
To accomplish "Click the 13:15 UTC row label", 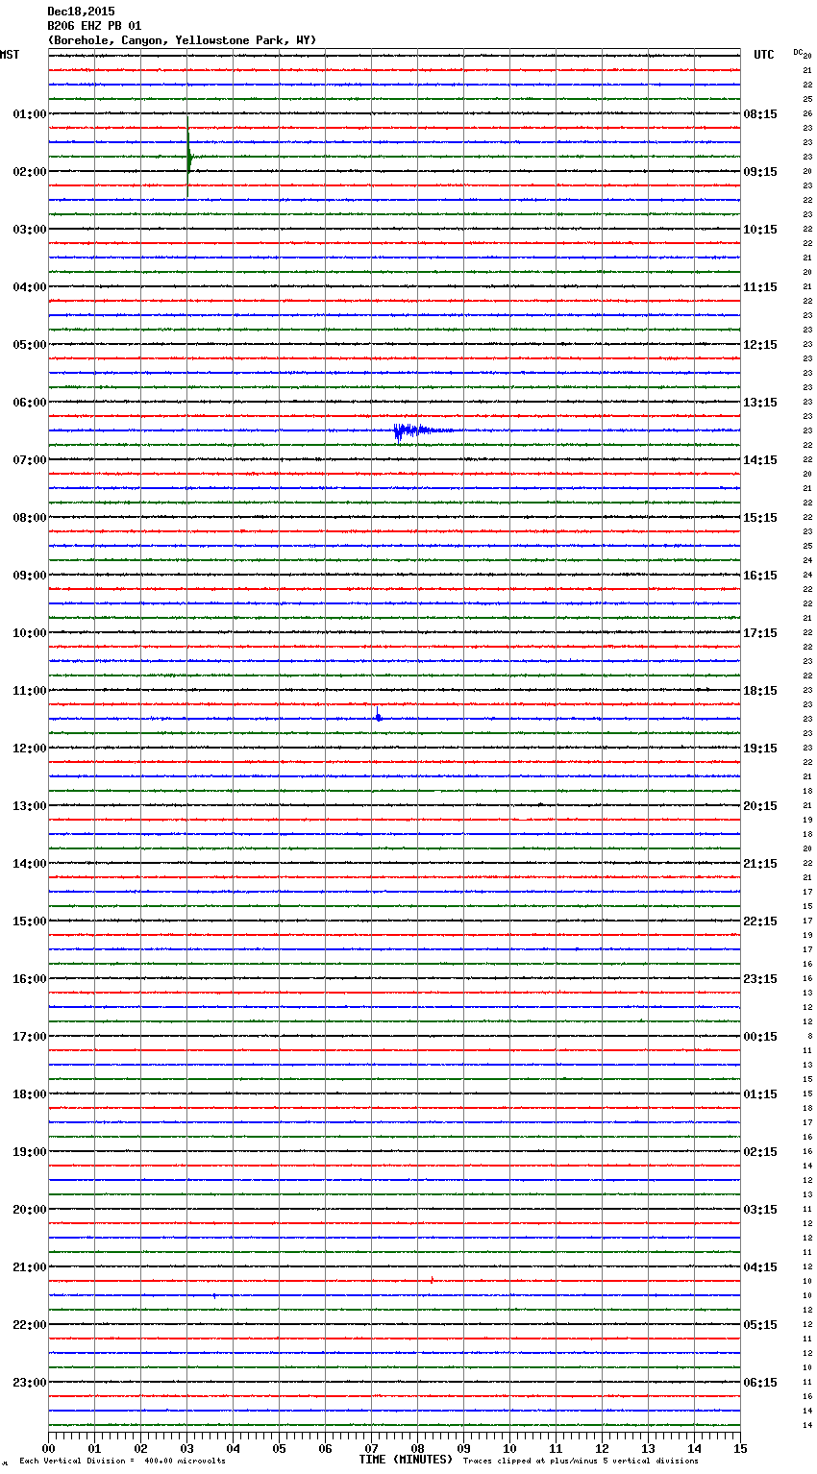I will tap(760, 403).
